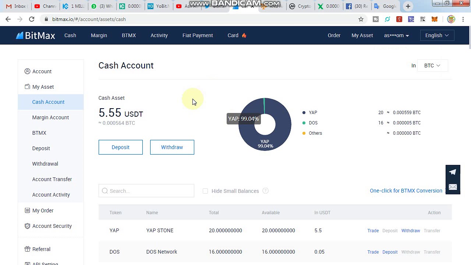The height and width of the screenshot is (265, 471).
Task: Open the Activity menu item
Action: point(159,35)
